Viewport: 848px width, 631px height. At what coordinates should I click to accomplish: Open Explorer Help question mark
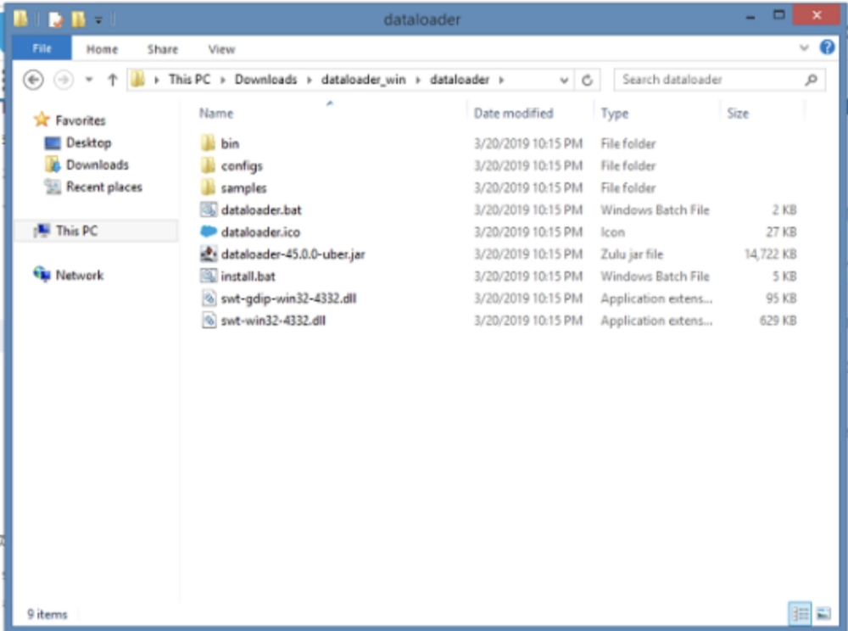(x=826, y=47)
